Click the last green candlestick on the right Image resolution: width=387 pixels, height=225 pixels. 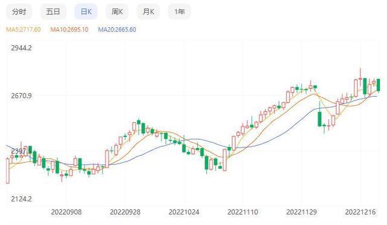pyautogui.click(x=379, y=85)
